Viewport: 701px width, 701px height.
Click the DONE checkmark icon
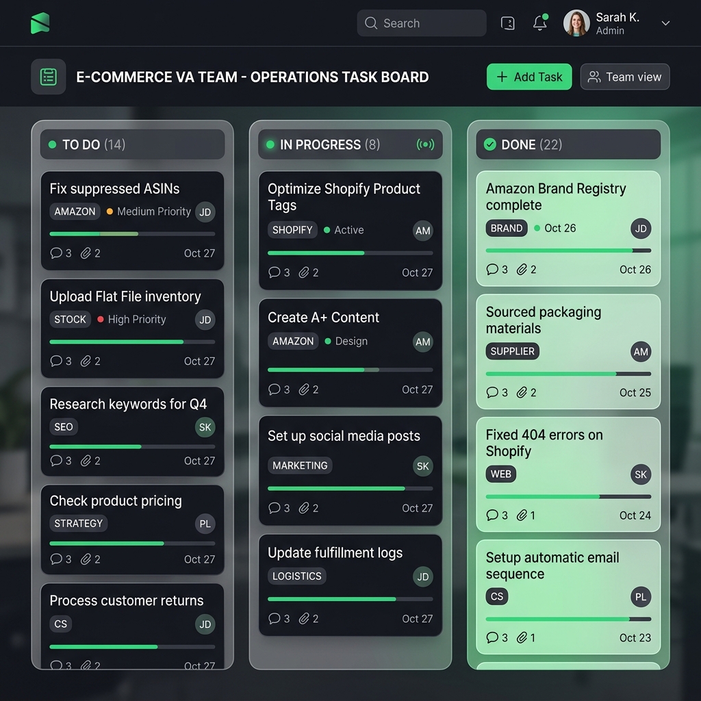click(490, 144)
